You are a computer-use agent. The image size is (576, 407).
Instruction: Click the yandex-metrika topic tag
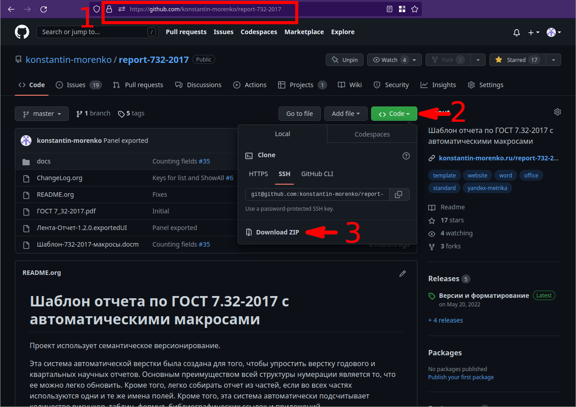click(x=487, y=188)
